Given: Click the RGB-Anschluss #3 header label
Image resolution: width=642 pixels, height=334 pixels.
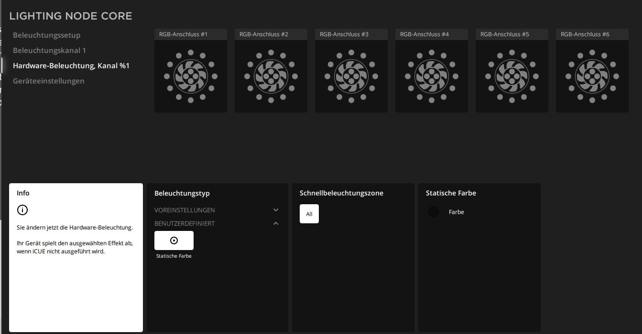Looking at the screenshot, I should pos(344,34).
